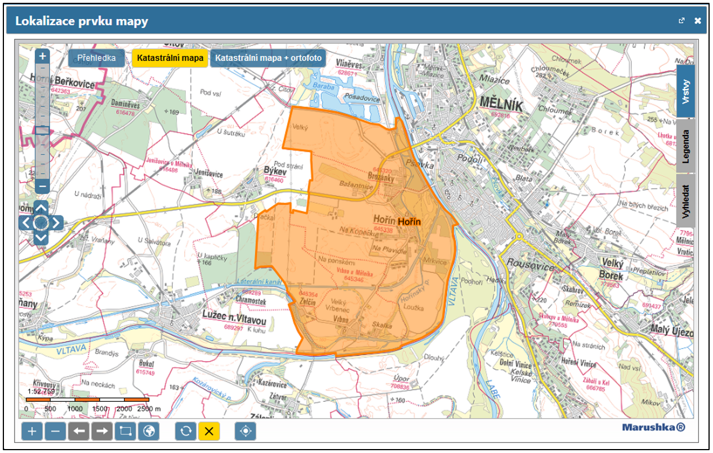Enable Katastrální mapa + ortofoto view

tap(268, 58)
